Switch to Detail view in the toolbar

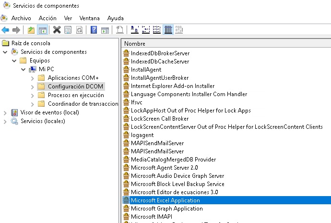(168, 30)
